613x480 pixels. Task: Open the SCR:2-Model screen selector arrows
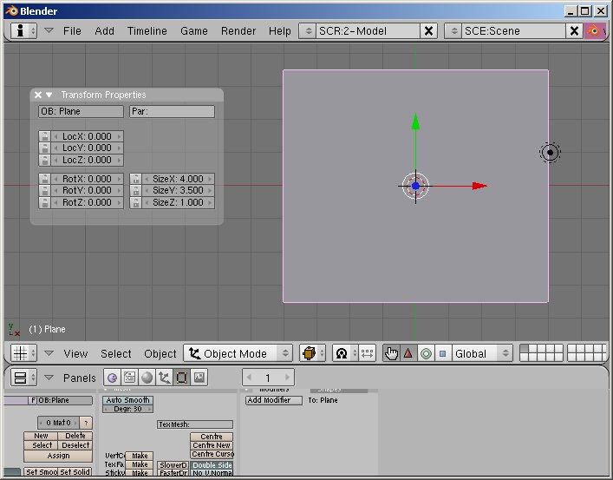tap(308, 31)
